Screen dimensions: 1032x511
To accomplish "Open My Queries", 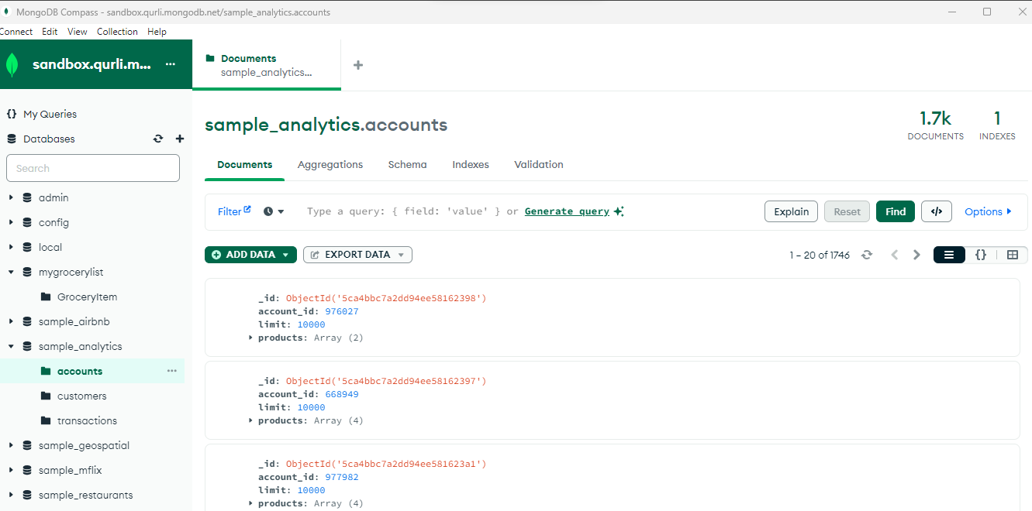I will tap(50, 114).
